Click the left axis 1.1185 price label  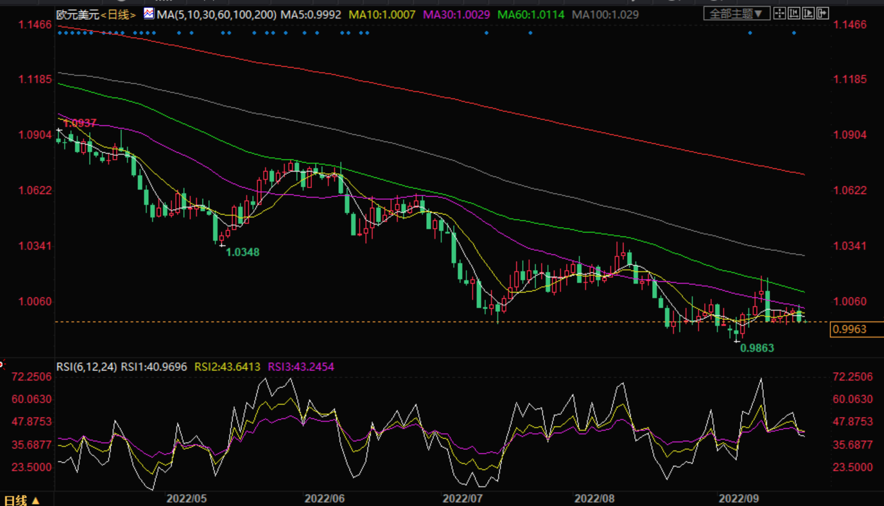coord(35,79)
